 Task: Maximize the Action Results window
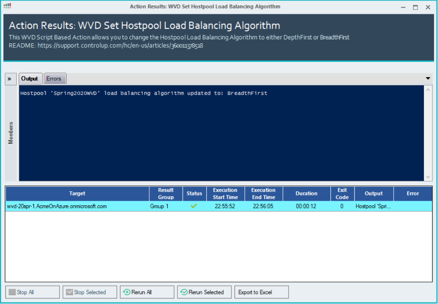(x=415, y=7)
